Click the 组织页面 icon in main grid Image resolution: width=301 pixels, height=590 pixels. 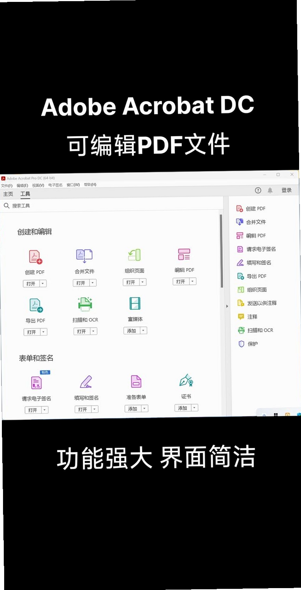coord(134,255)
